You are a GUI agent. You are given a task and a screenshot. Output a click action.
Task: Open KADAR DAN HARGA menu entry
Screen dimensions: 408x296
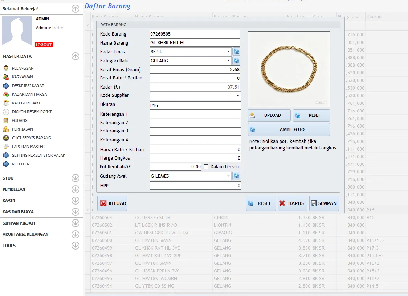[29, 94]
